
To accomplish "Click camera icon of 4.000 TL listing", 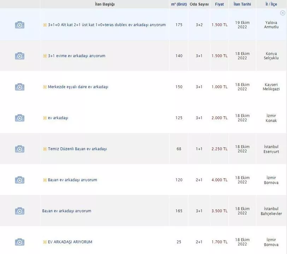I will [x=20, y=180].
